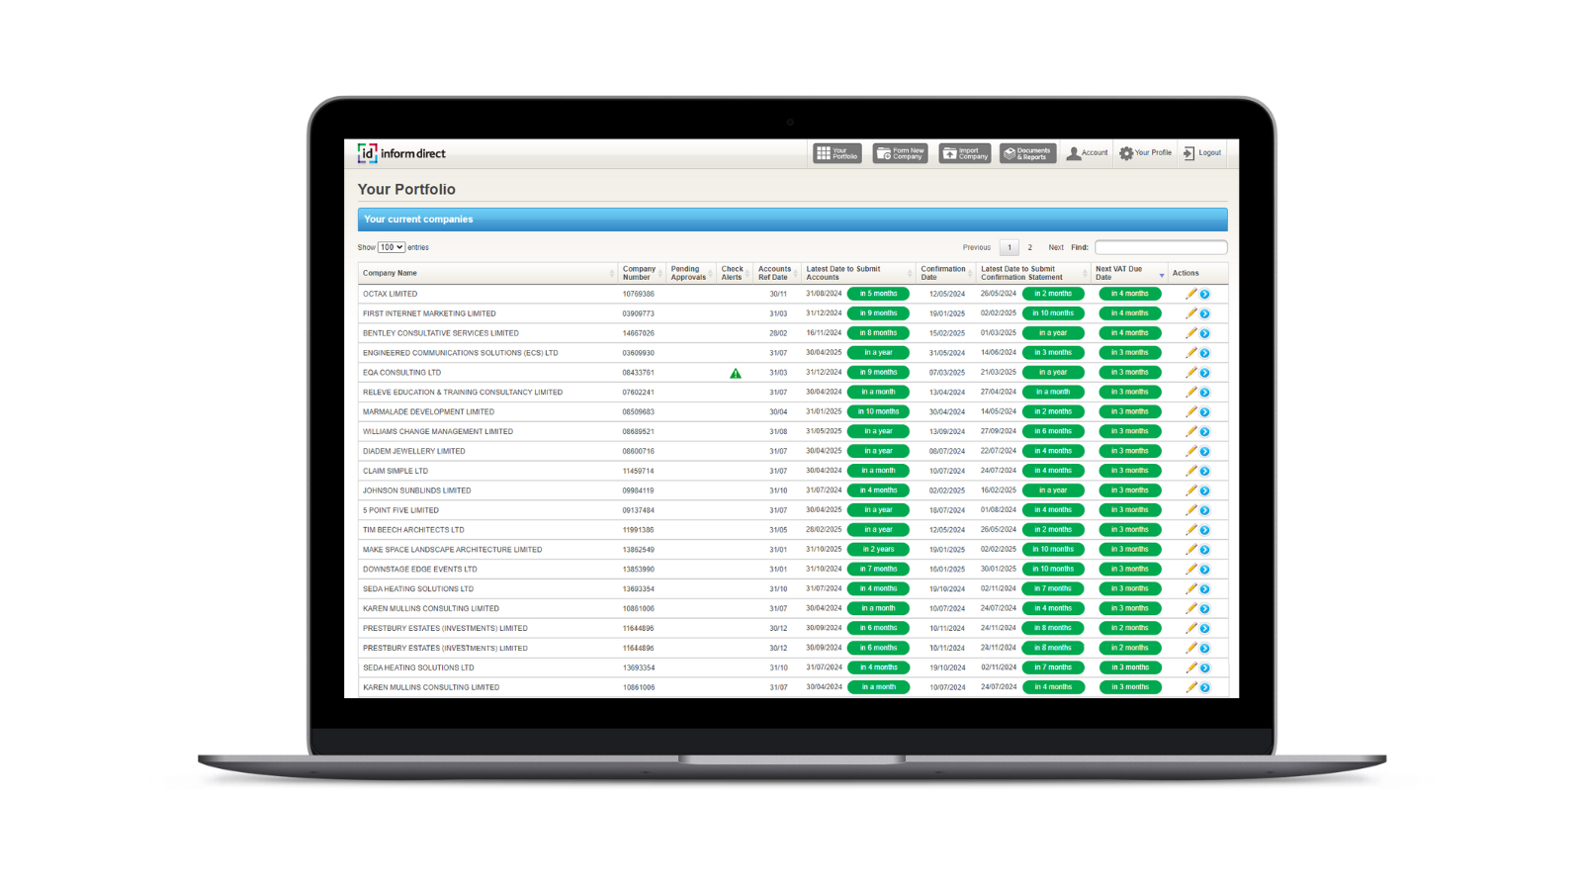Viewport: 1582px width, 890px height.
Task: Click the blue arrow icon for EQA CONSULTING LTD
Action: [x=1205, y=373]
